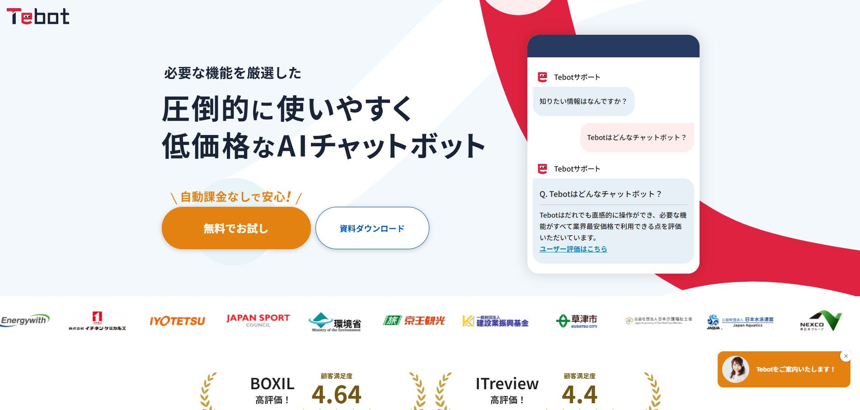
Task: Select the Japan Sport Council logo
Action: click(x=258, y=321)
